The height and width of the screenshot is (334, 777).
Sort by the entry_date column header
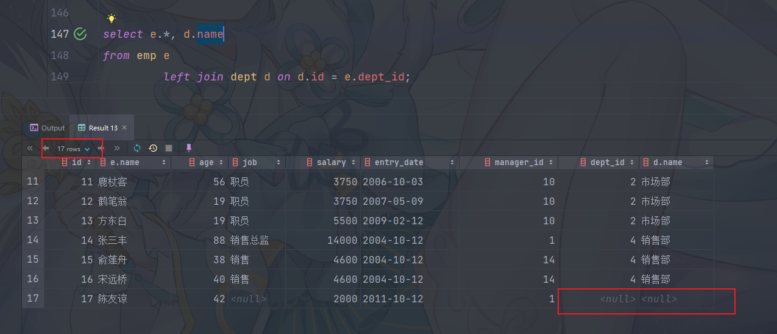(x=409, y=162)
